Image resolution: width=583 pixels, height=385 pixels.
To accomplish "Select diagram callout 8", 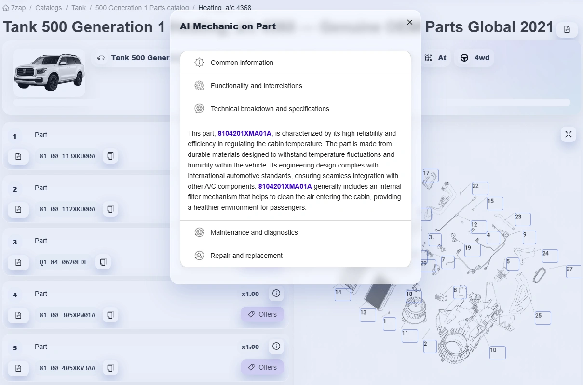I will (x=460, y=293).
